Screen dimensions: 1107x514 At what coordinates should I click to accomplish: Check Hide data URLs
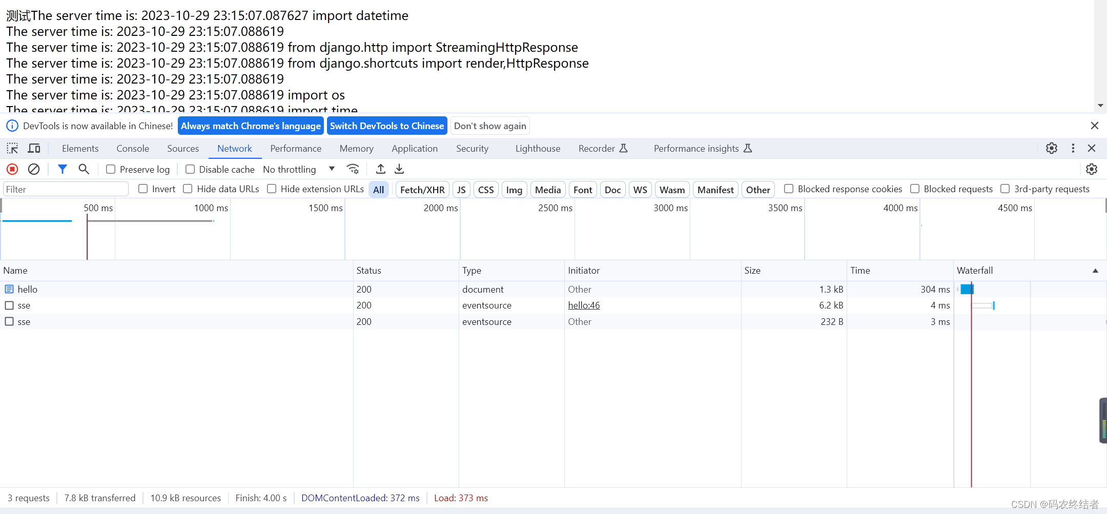pos(188,189)
